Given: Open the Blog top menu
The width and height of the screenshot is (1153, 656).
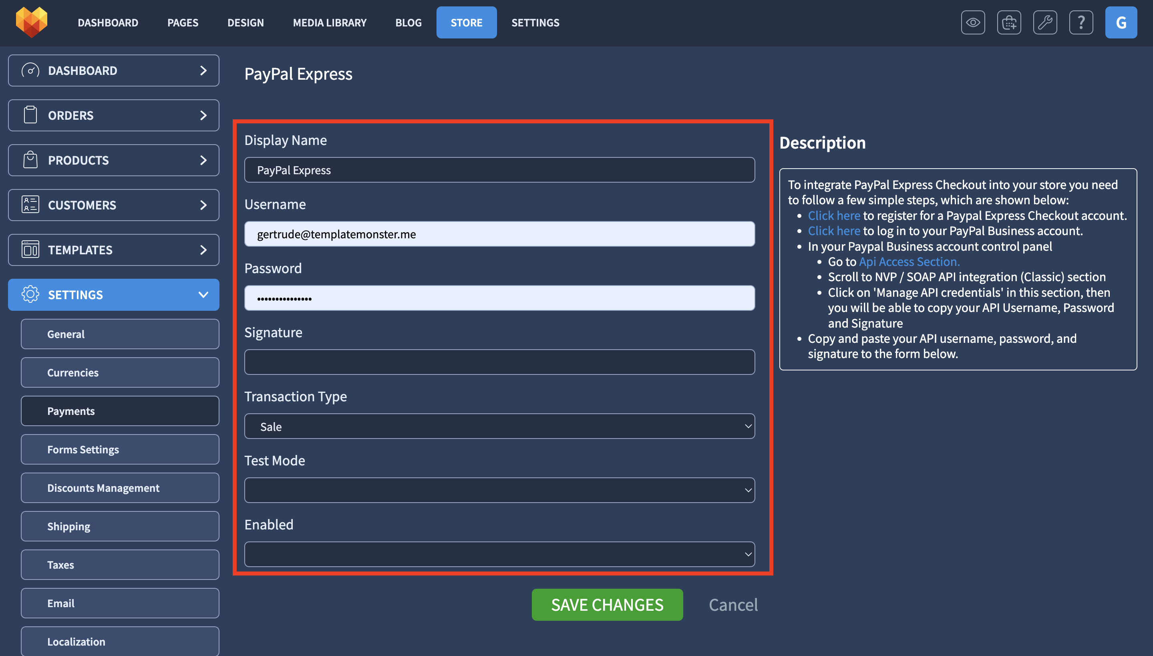Looking at the screenshot, I should pyautogui.click(x=408, y=22).
